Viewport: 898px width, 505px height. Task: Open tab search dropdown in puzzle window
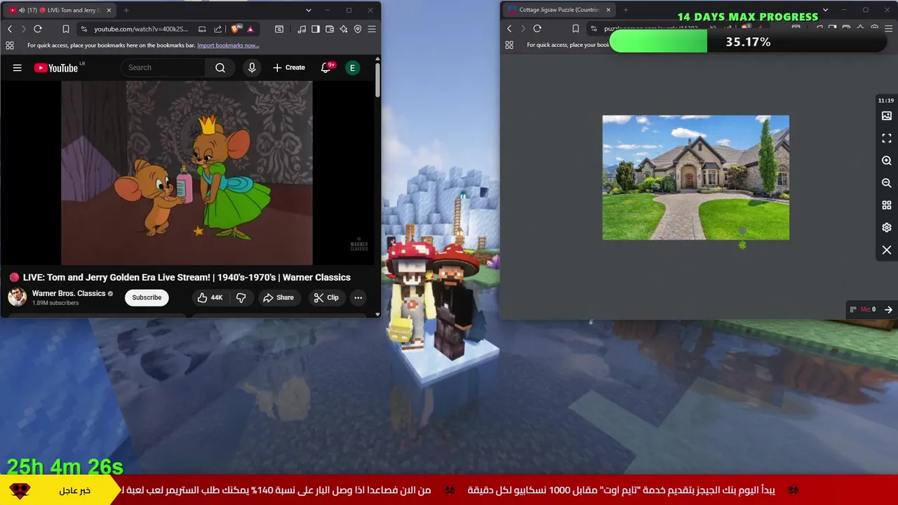[x=825, y=10]
